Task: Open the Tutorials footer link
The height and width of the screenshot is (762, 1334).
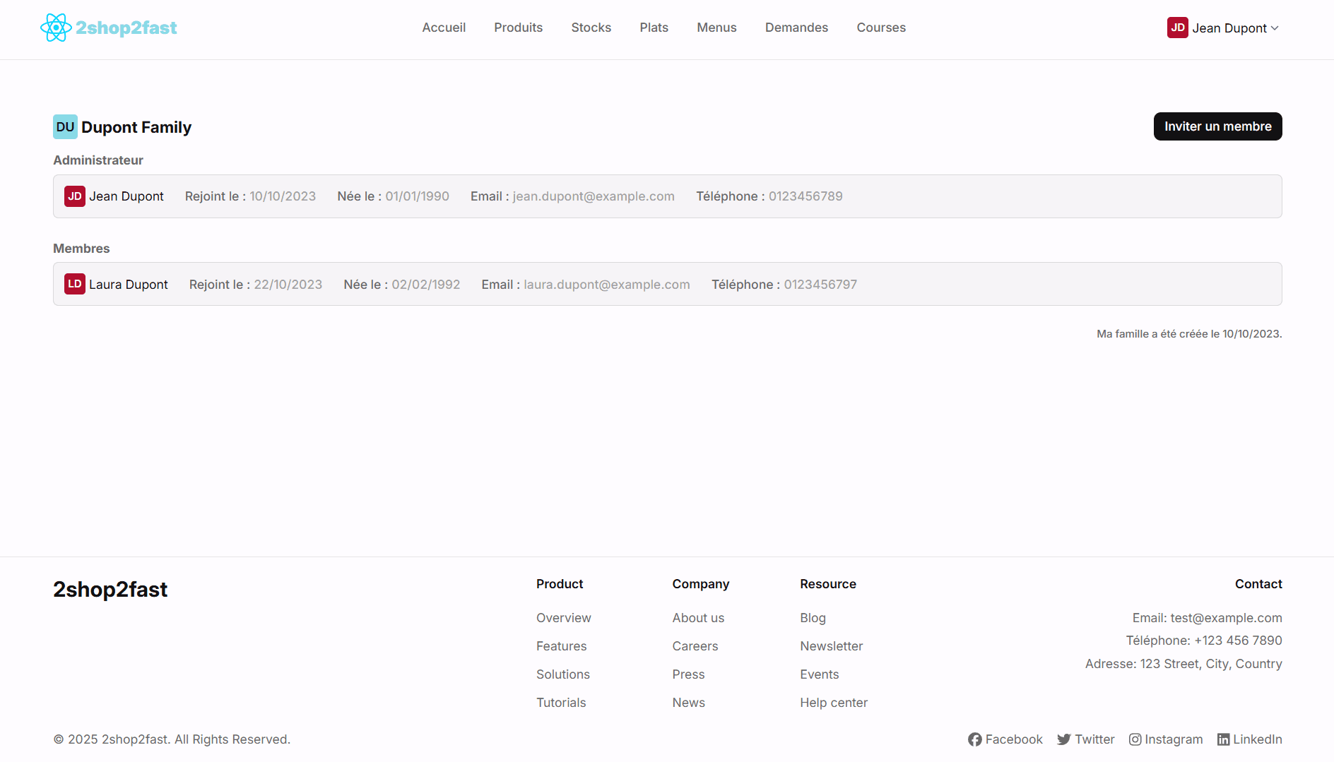Action: click(561, 703)
